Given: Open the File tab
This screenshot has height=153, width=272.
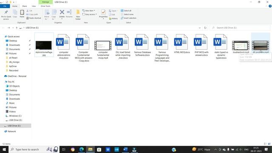Looking at the screenshot, I should click(5, 6).
